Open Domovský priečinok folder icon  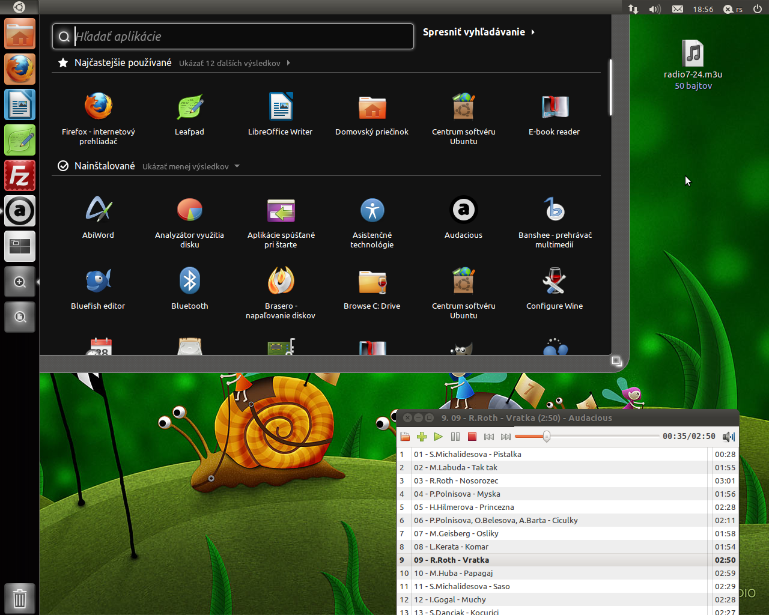pyautogui.click(x=372, y=114)
